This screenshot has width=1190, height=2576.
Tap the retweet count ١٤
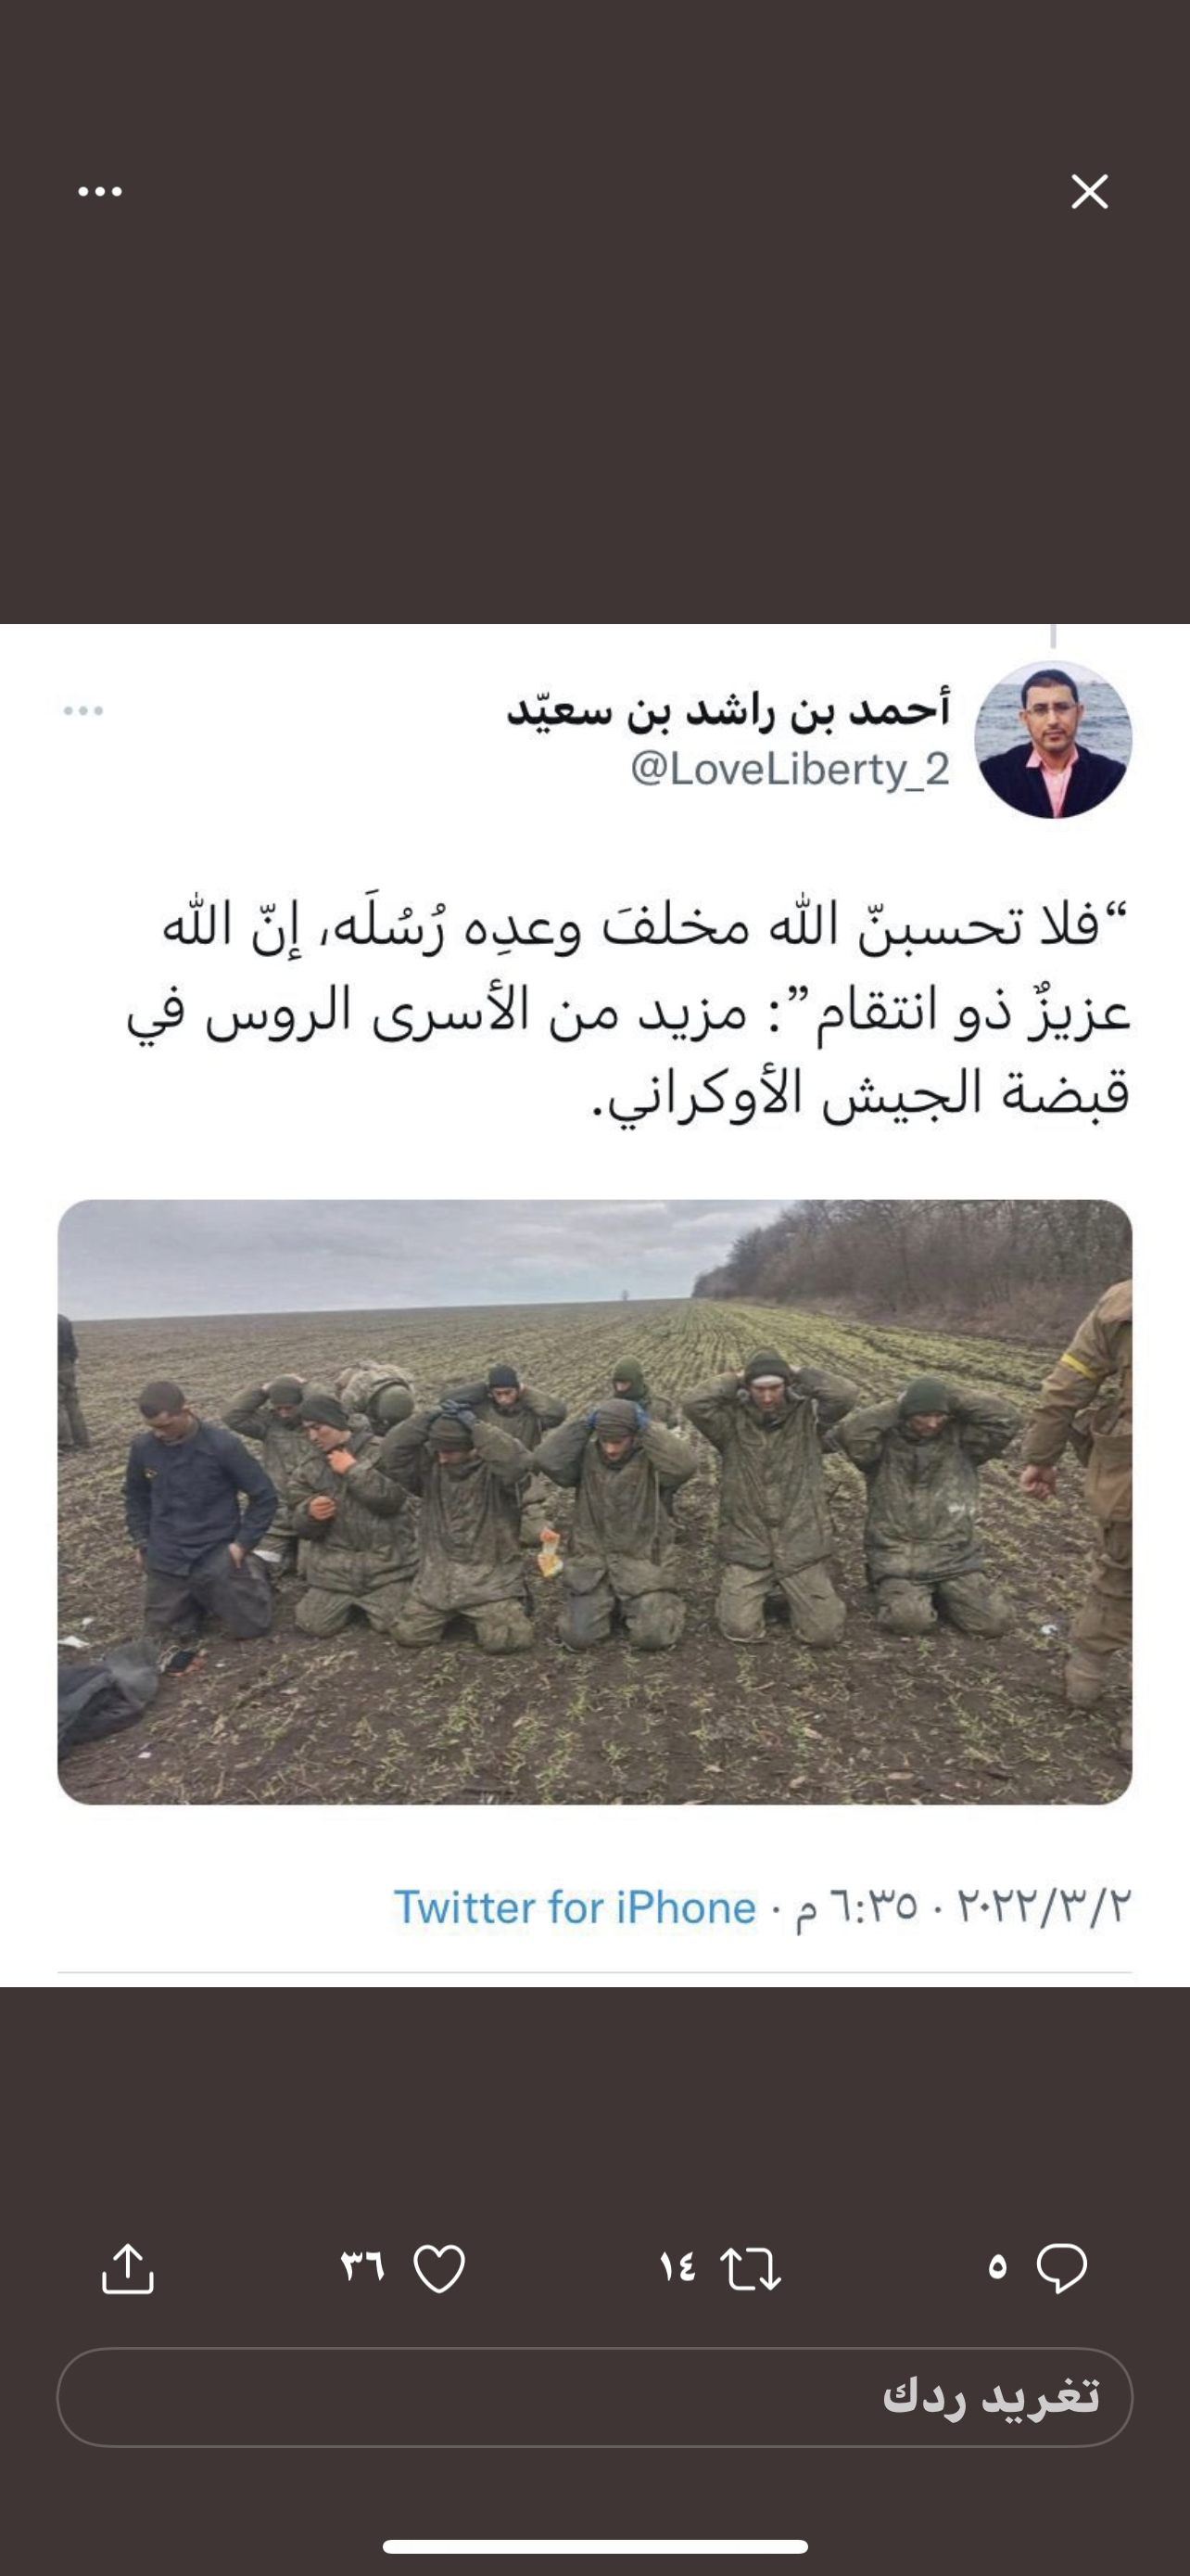[677, 2267]
